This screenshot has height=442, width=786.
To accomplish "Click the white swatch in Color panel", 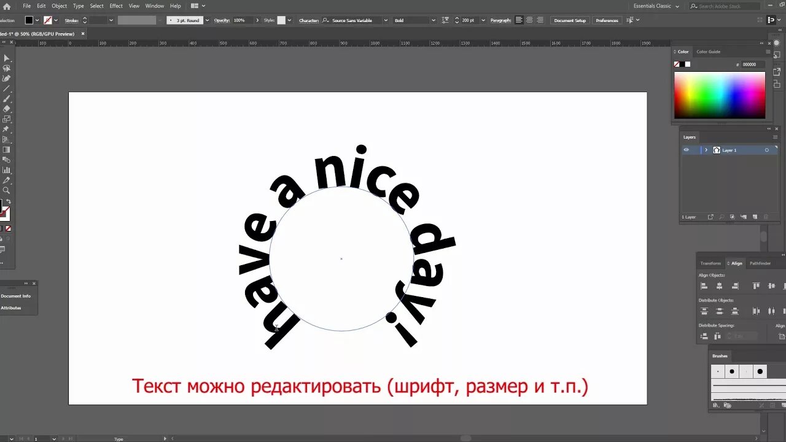I will coord(688,64).
